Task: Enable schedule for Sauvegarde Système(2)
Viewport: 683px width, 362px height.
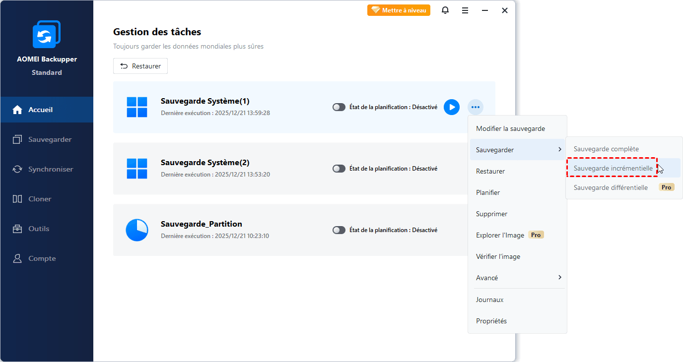Action: (x=339, y=169)
